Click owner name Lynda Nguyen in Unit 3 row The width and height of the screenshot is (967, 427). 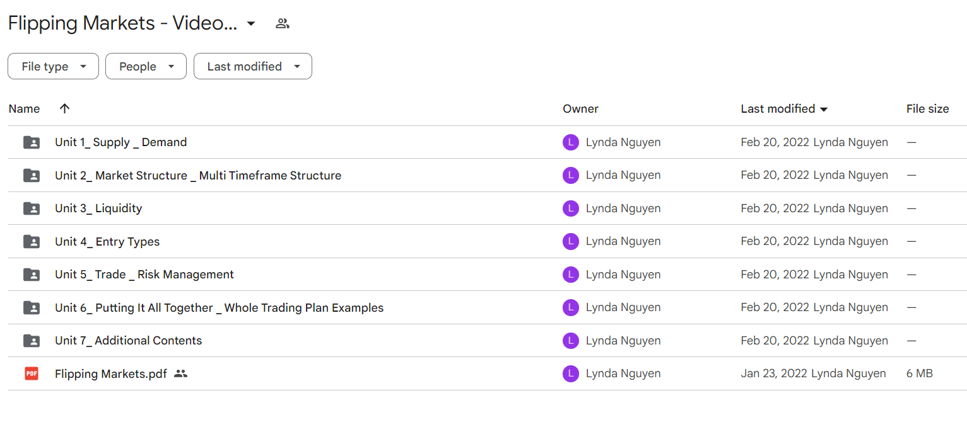623,208
